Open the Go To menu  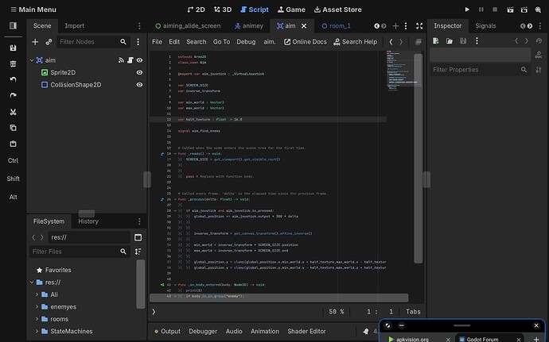click(x=222, y=41)
